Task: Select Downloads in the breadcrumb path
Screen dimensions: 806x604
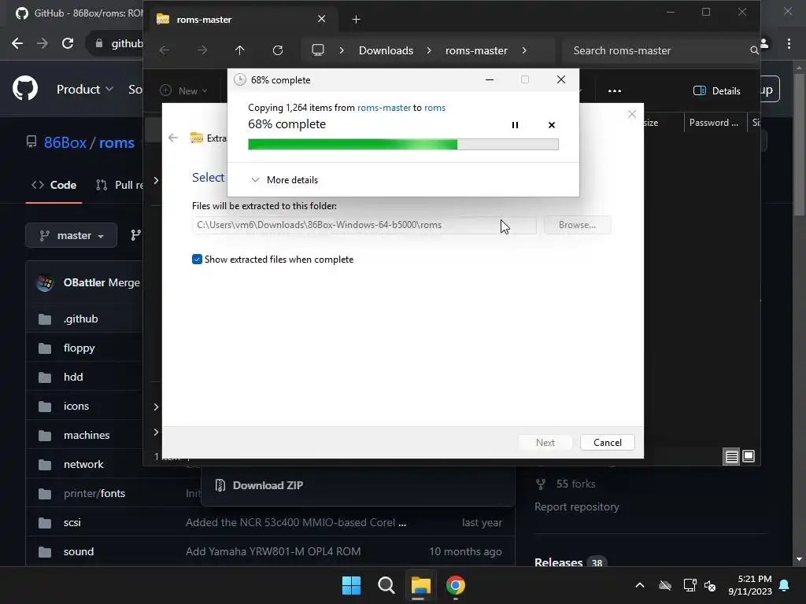Action: pyautogui.click(x=386, y=50)
